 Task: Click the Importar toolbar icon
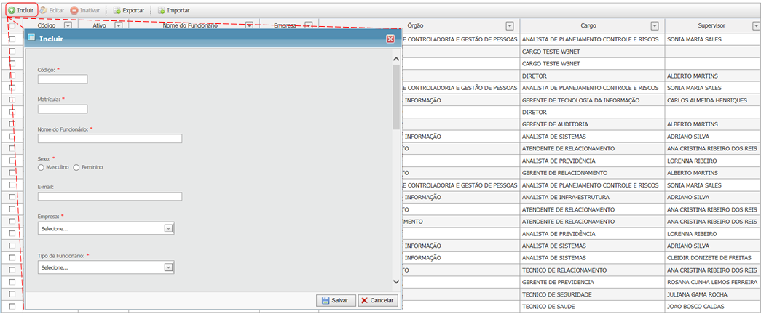(161, 11)
